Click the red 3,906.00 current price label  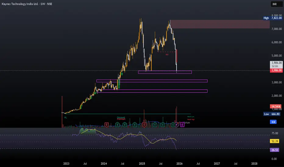(276, 70)
